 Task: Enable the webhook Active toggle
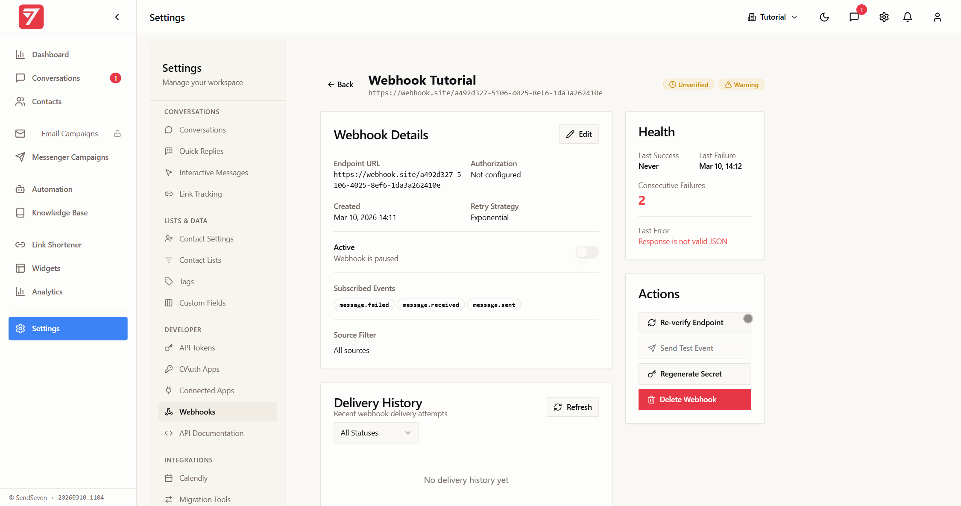pos(587,252)
